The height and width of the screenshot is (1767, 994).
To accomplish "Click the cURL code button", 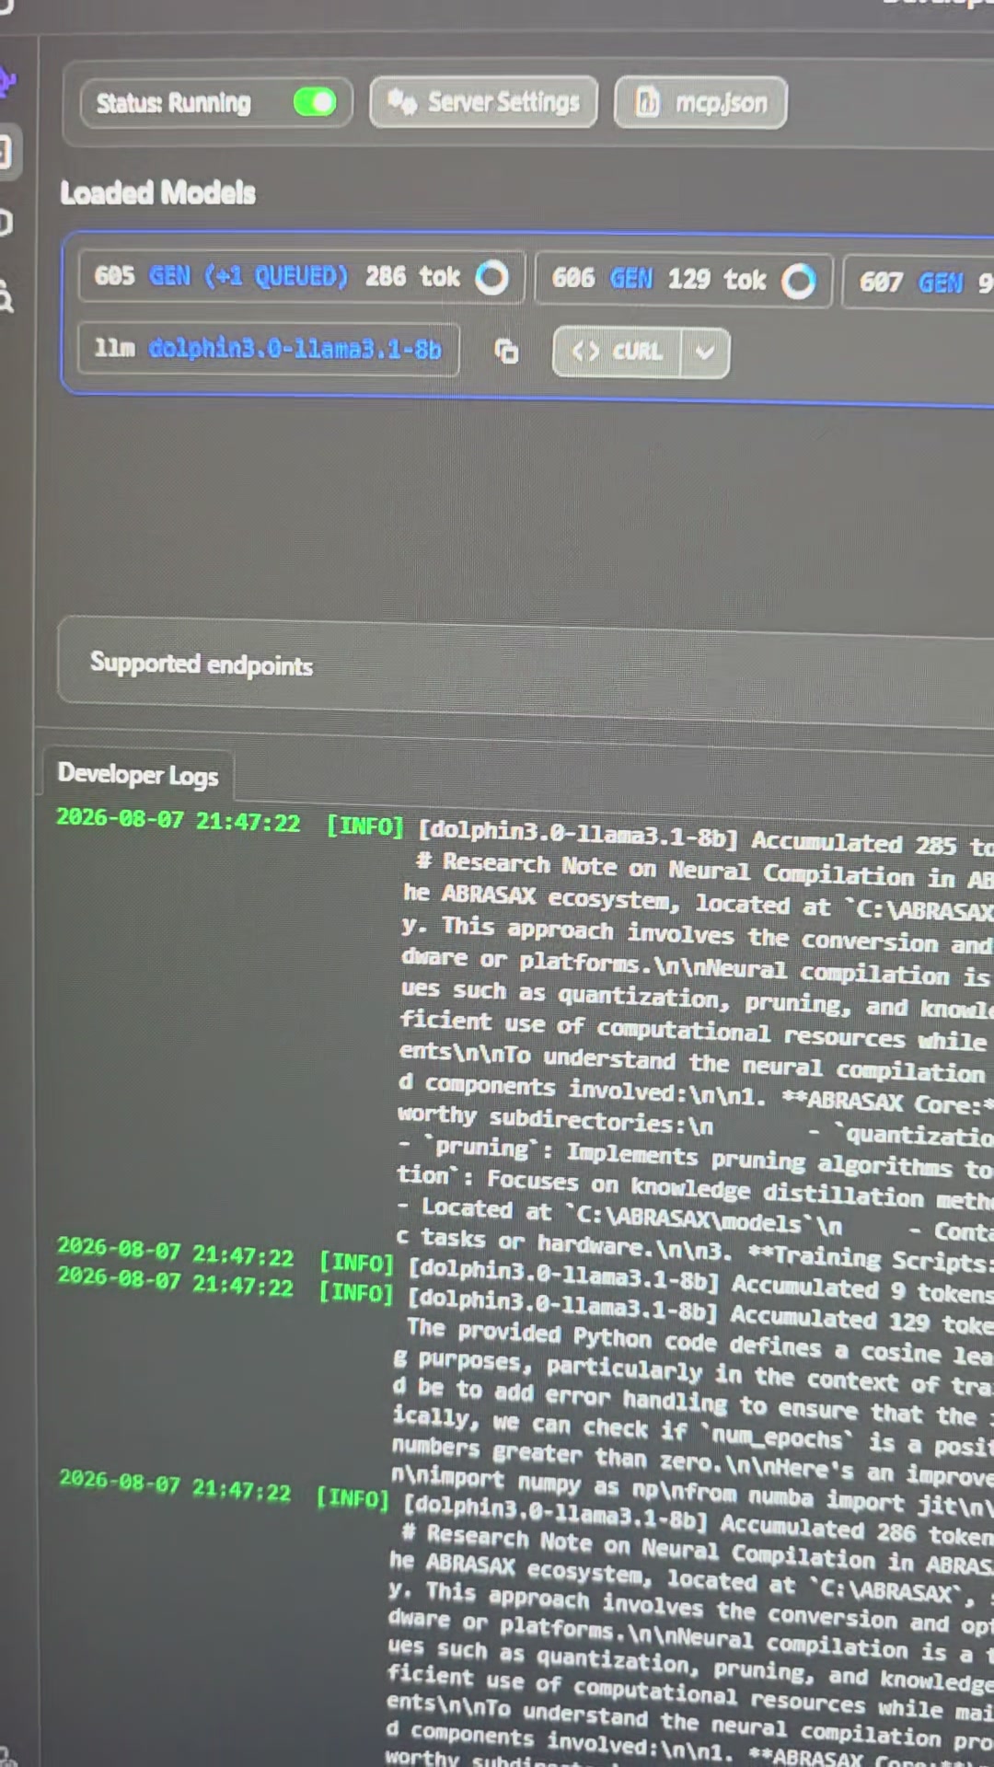I will tap(617, 352).
